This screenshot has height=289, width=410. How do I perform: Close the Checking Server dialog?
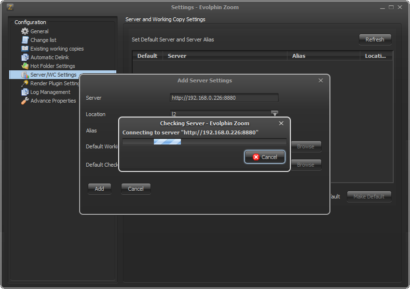click(x=281, y=123)
